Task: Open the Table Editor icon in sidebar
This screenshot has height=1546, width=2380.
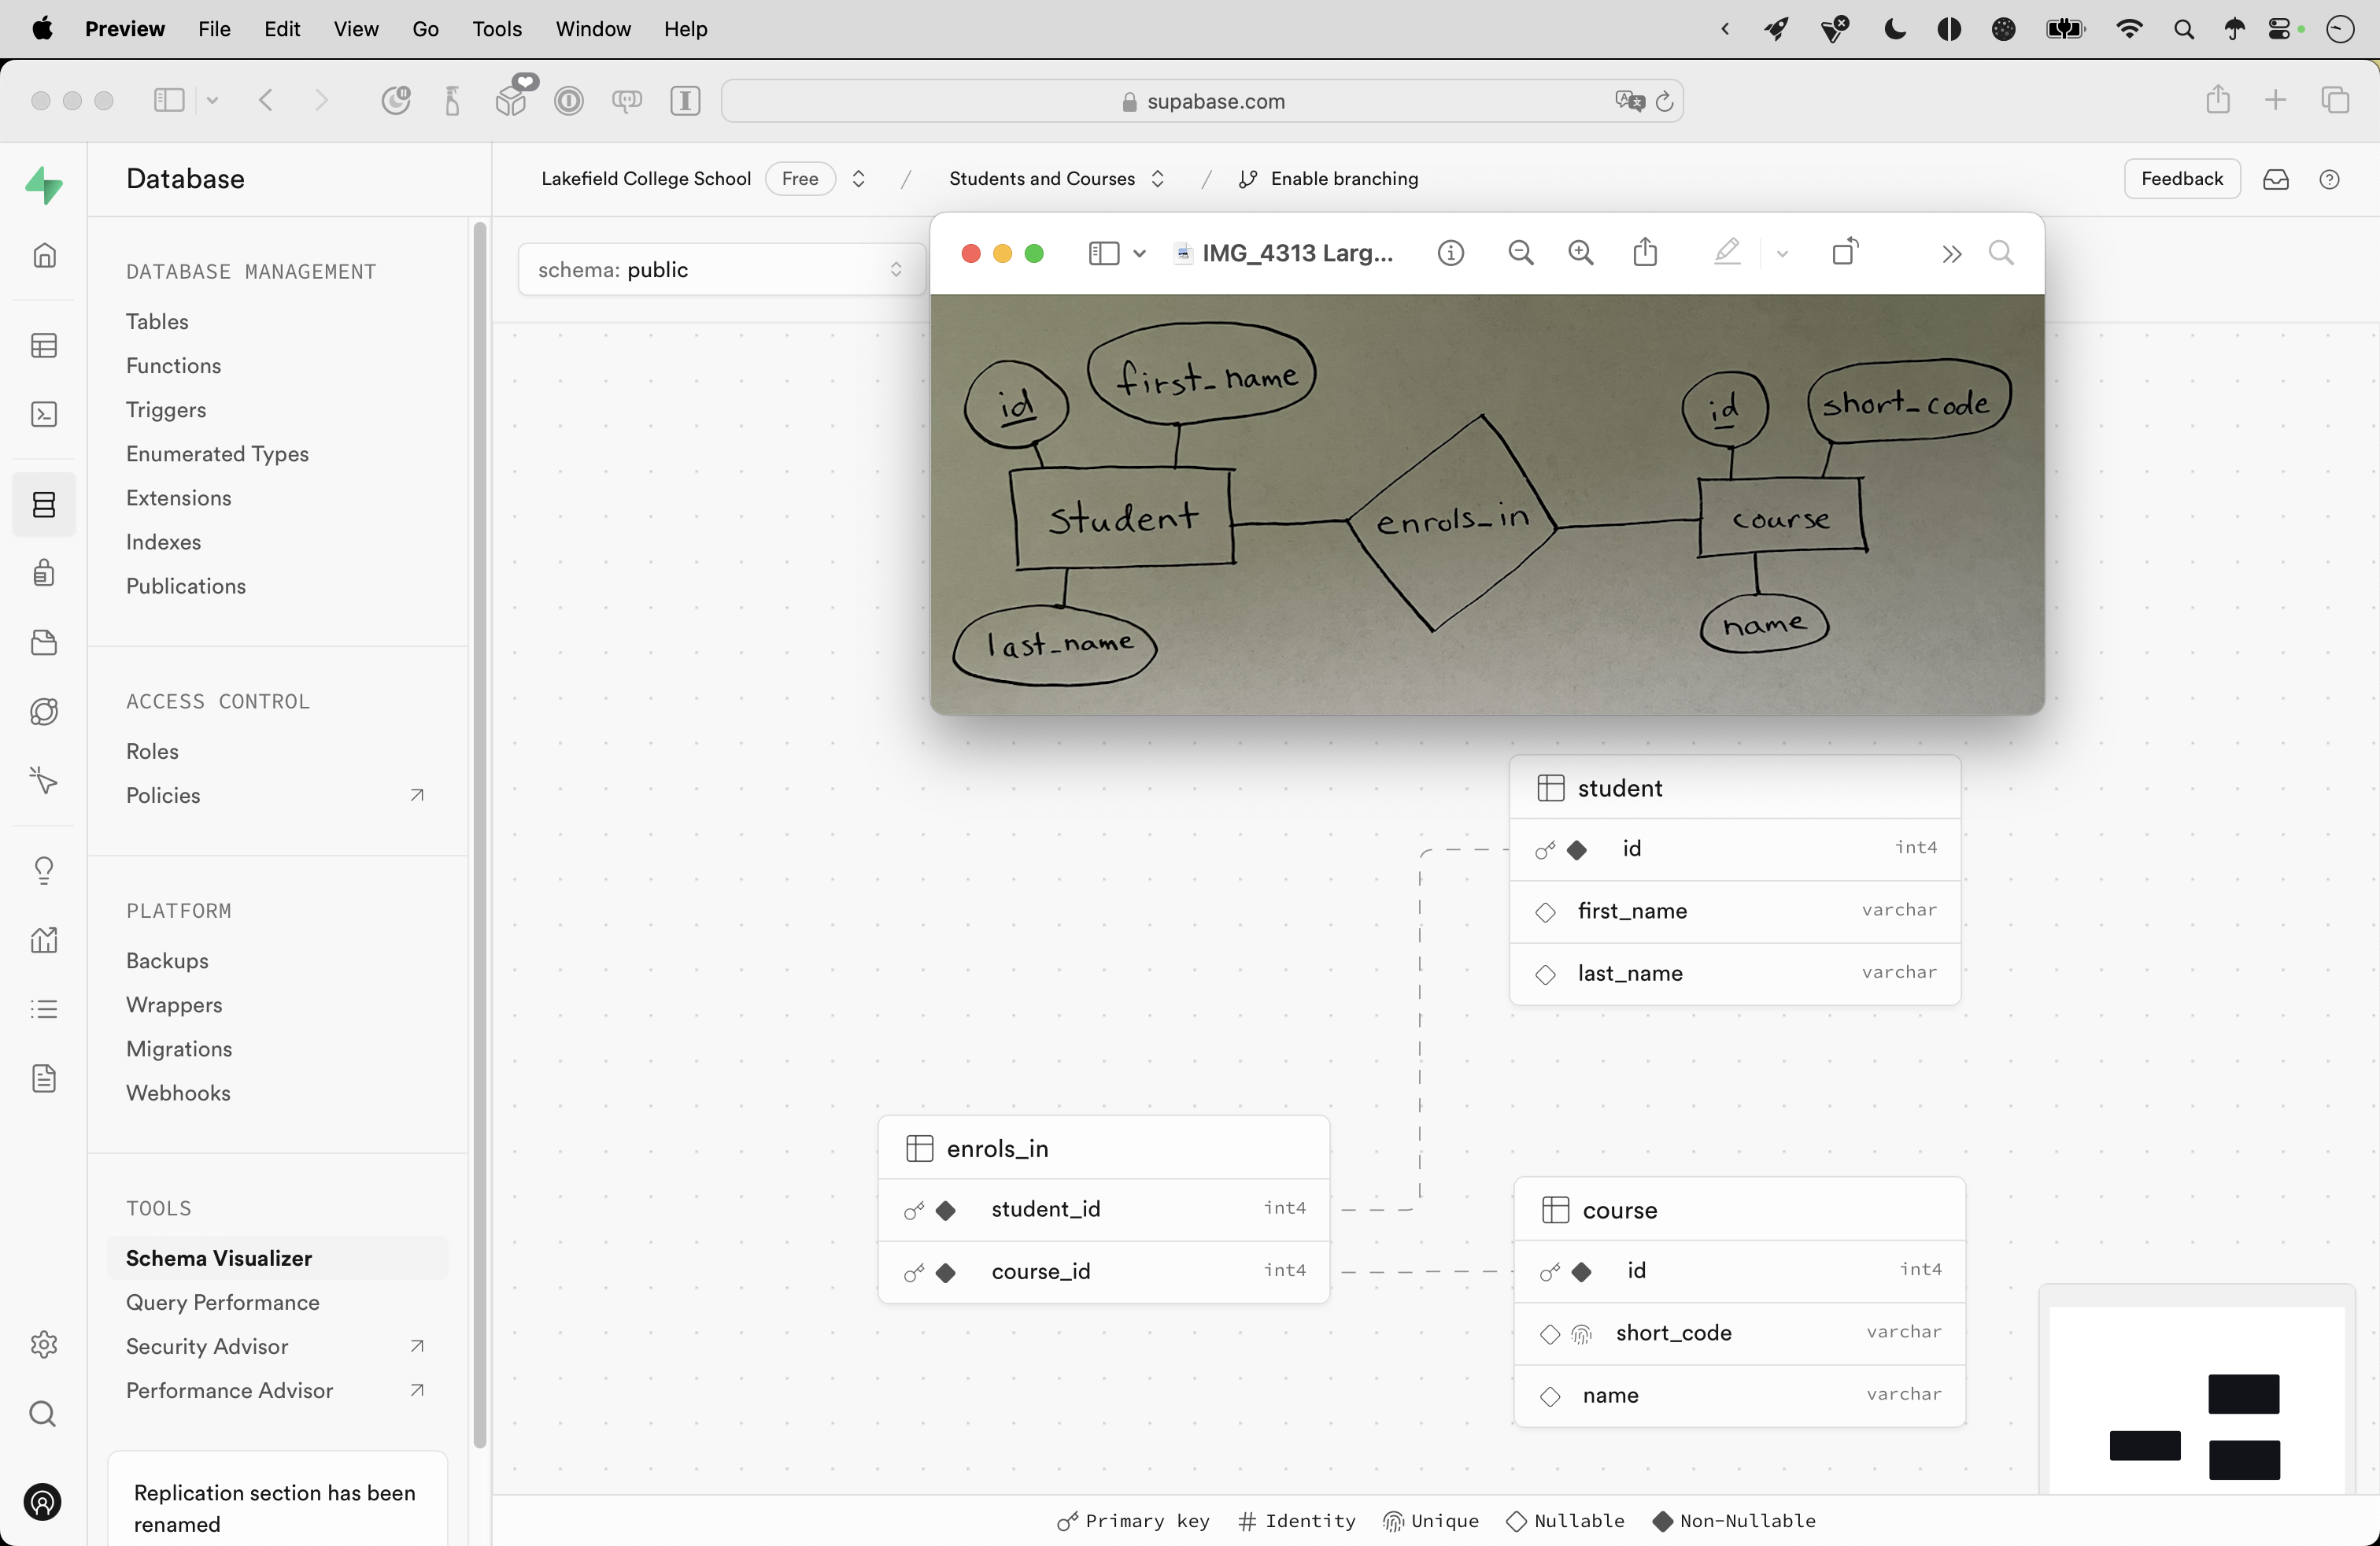Action: pyautogui.click(x=44, y=346)
